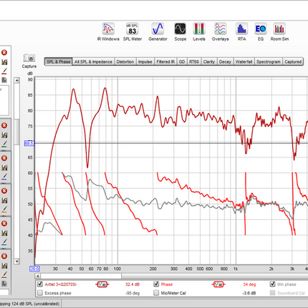Click the 20.0 frequency axis start field

click(x=34, y=269)
